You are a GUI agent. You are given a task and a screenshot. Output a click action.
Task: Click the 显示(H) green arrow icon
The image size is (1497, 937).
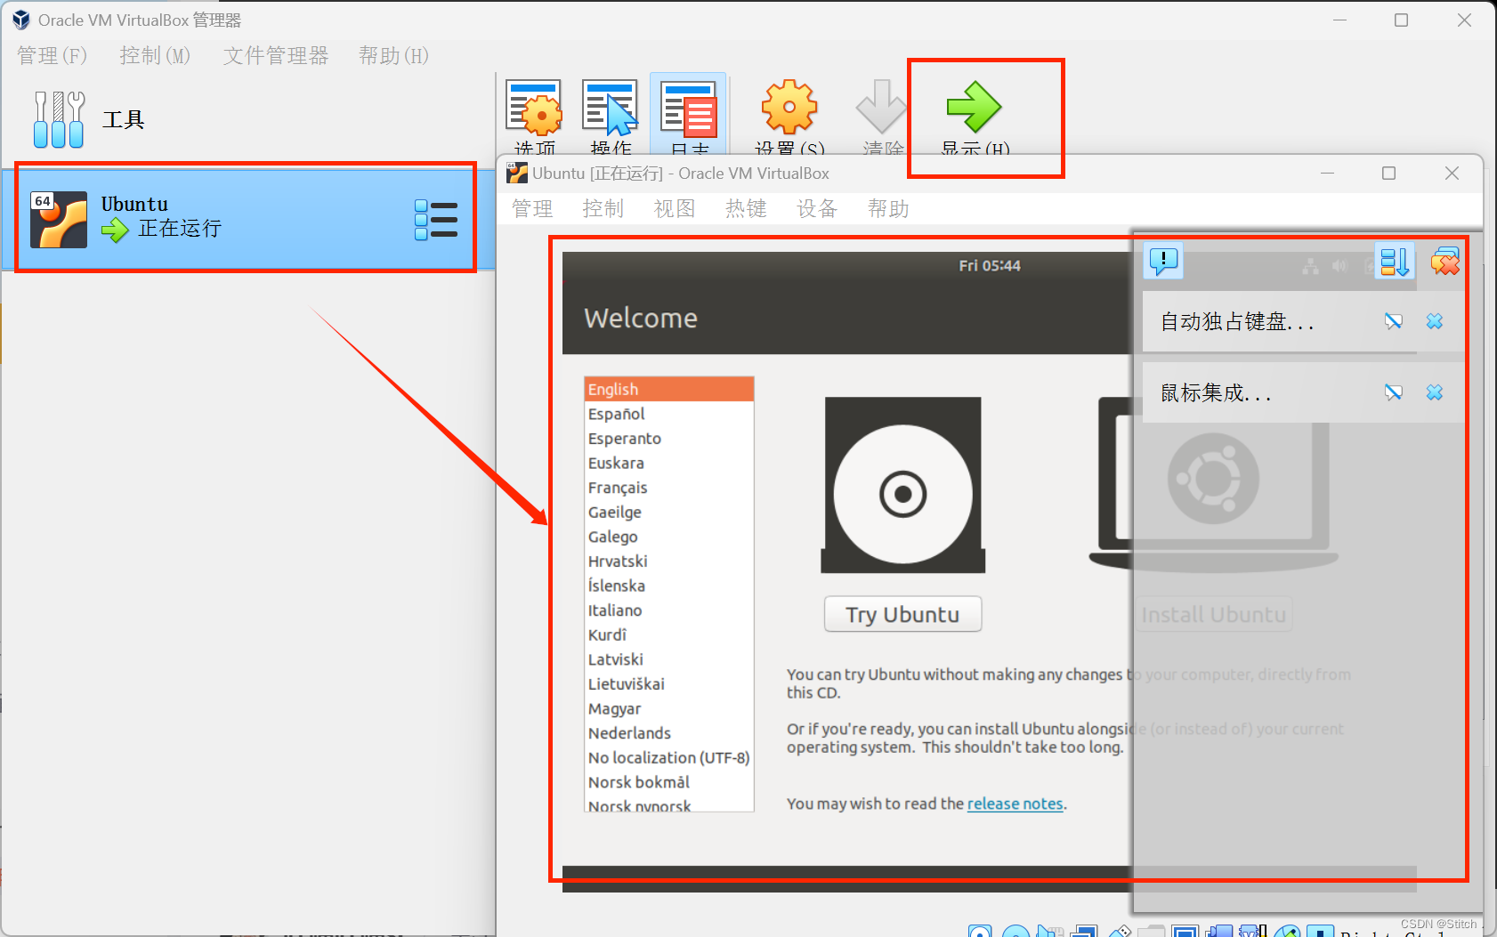[x=974, y=107]
